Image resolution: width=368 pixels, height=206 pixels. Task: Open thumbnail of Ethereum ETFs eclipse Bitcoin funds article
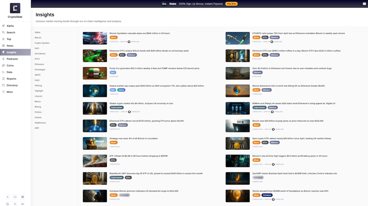coord(95,56)
